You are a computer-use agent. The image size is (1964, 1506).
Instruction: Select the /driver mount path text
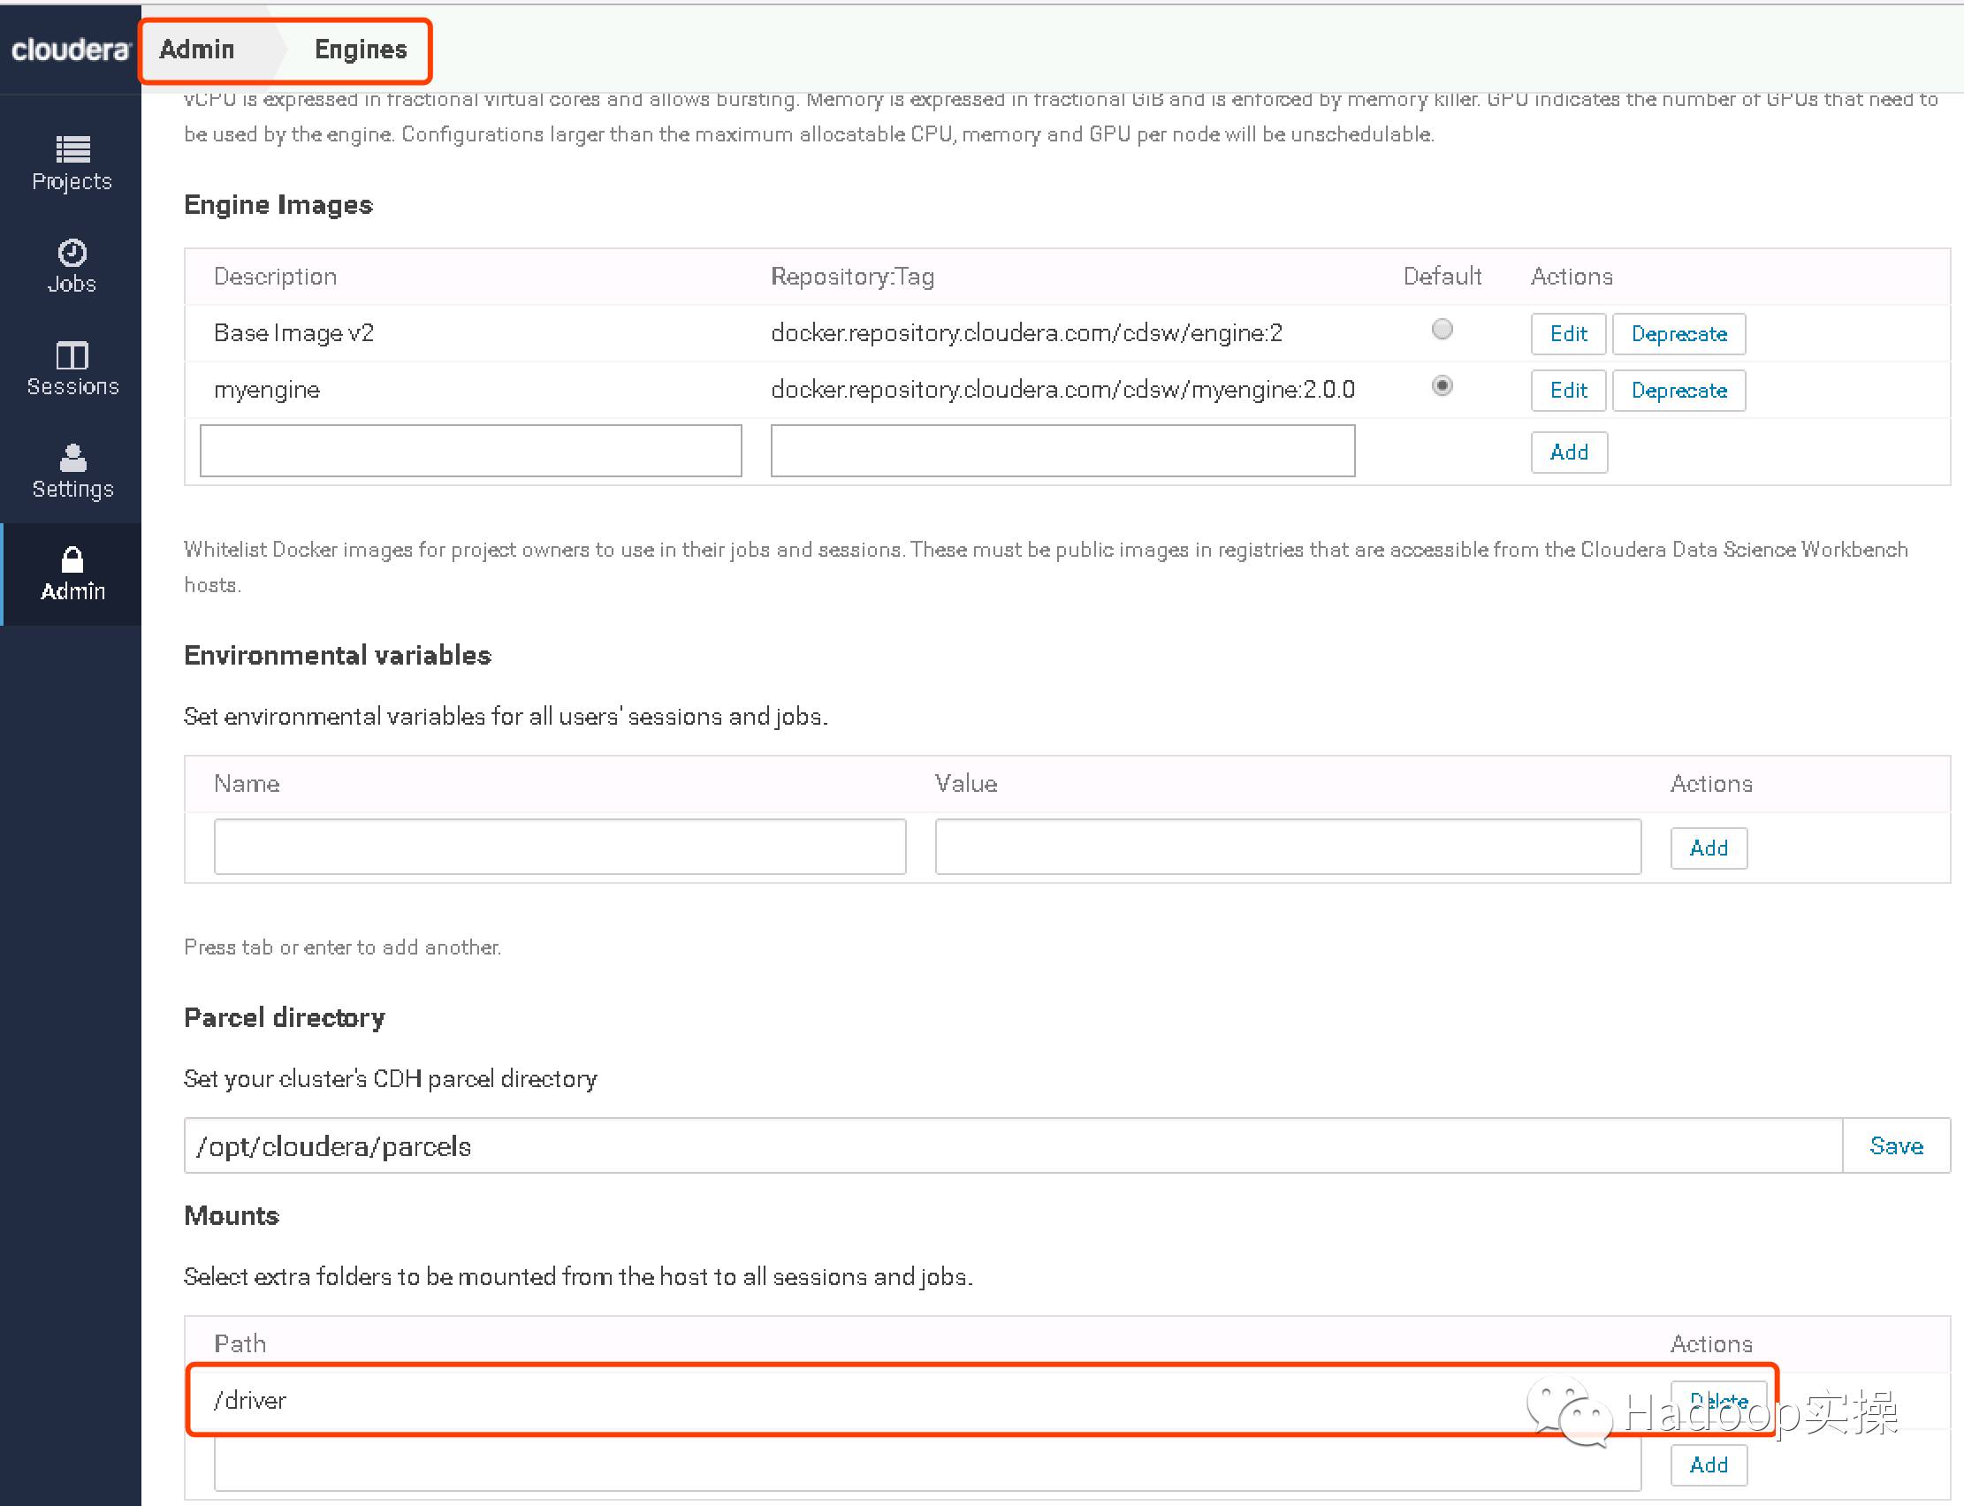point(250,1400)
